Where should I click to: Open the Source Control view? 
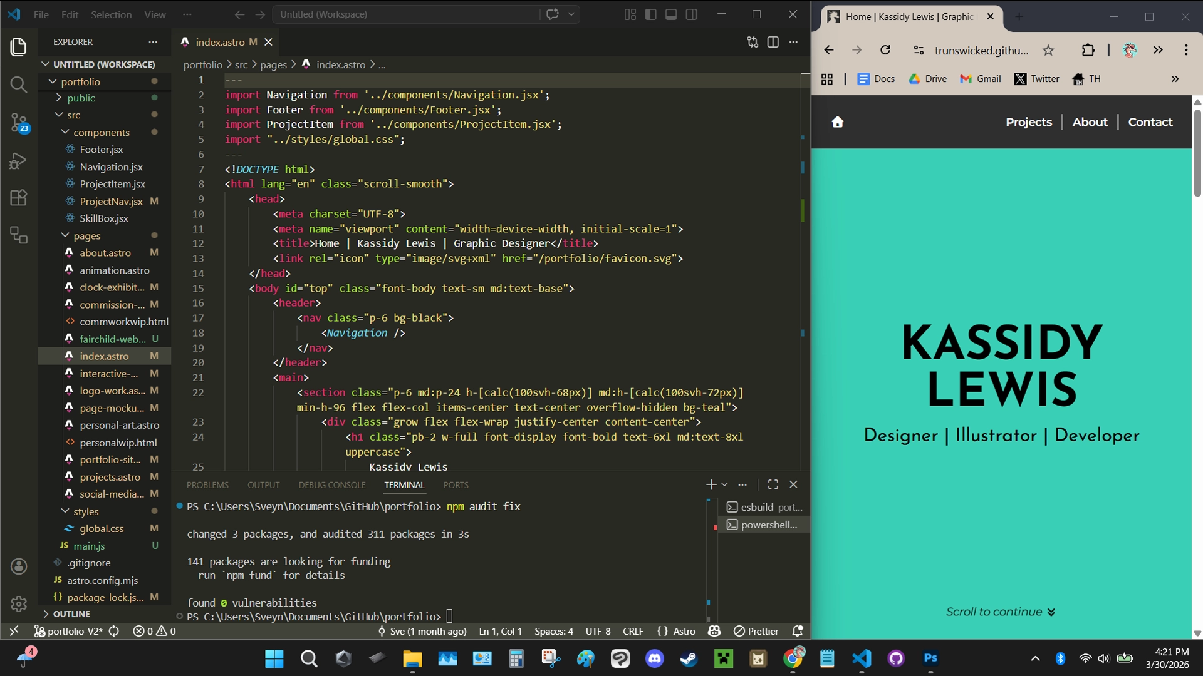coord(19,123)
